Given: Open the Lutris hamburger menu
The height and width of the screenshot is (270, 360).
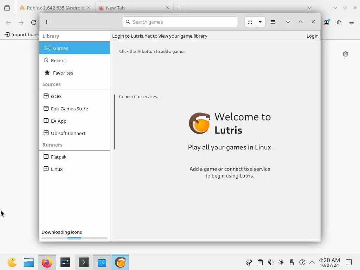Looking at the screenshot, I should pos(273,22).
